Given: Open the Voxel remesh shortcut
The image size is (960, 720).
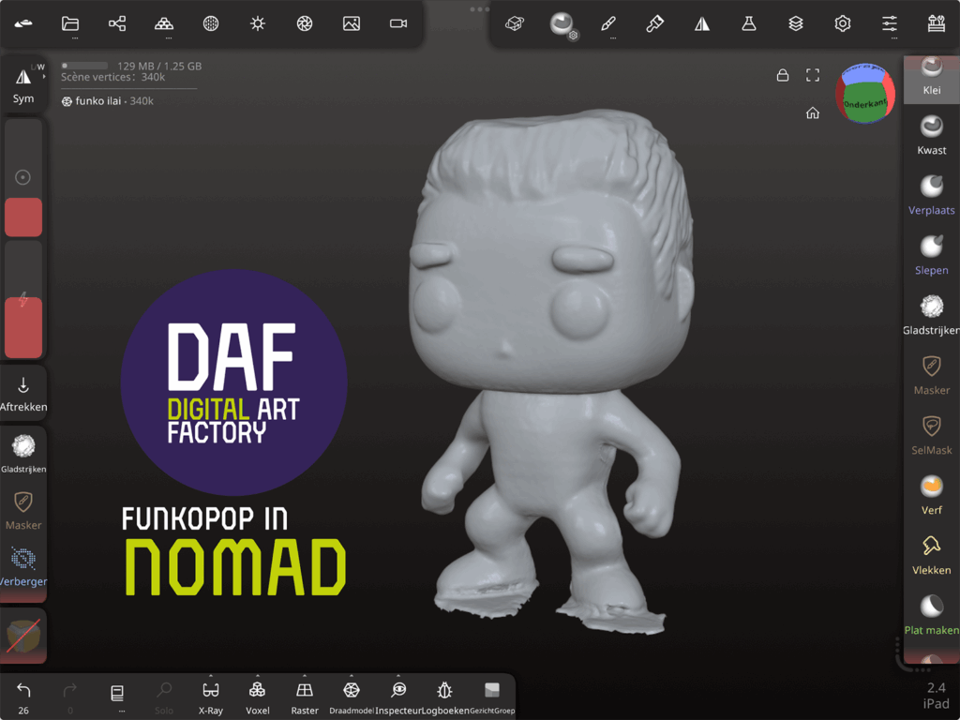Looking at the screenshot, I should [x=257, y=697].
